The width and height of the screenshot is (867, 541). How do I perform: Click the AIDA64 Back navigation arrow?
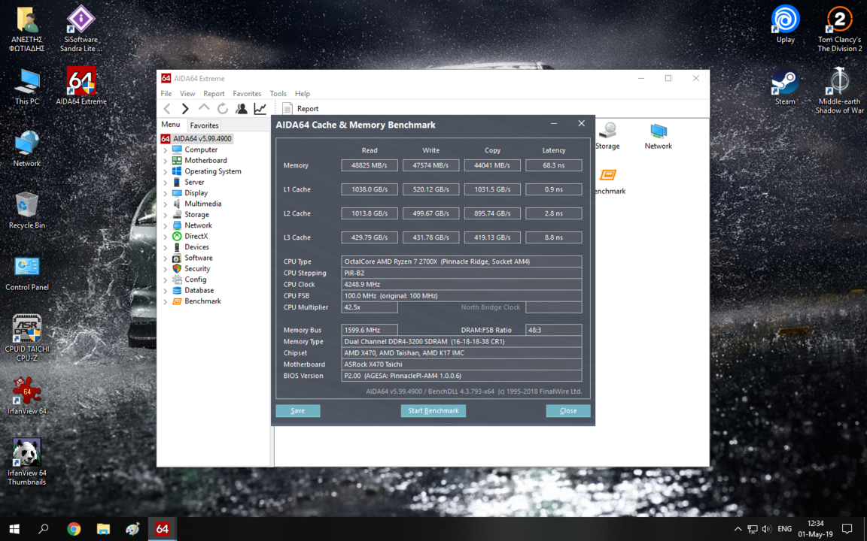(x=167, y=109)
